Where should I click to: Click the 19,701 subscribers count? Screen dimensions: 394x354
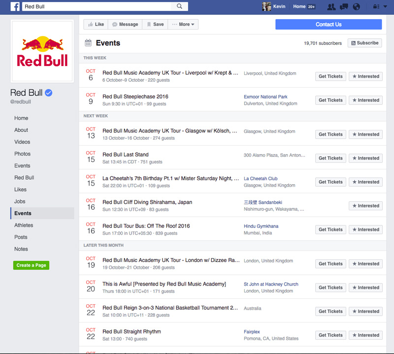323,43
